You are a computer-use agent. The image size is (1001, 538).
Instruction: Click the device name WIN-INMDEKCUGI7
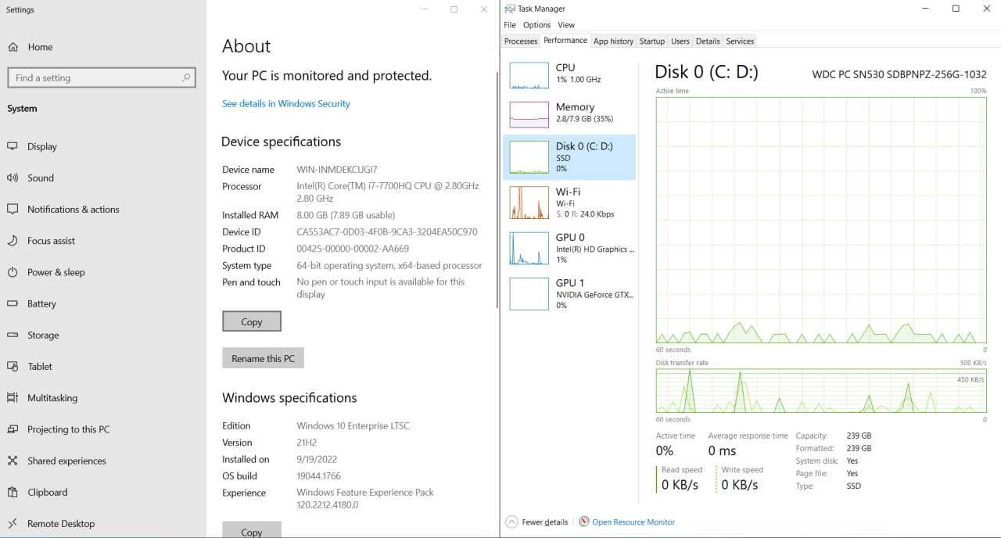tap(337, 170)
